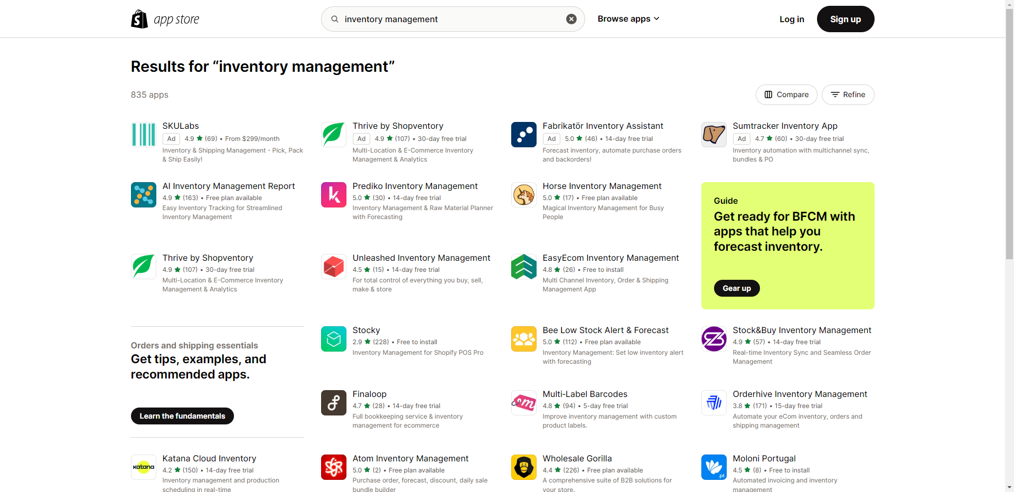Open the Refine filters button
Image resolution: width=1014 pixels, height=492 pixels.
pos(848,94)
